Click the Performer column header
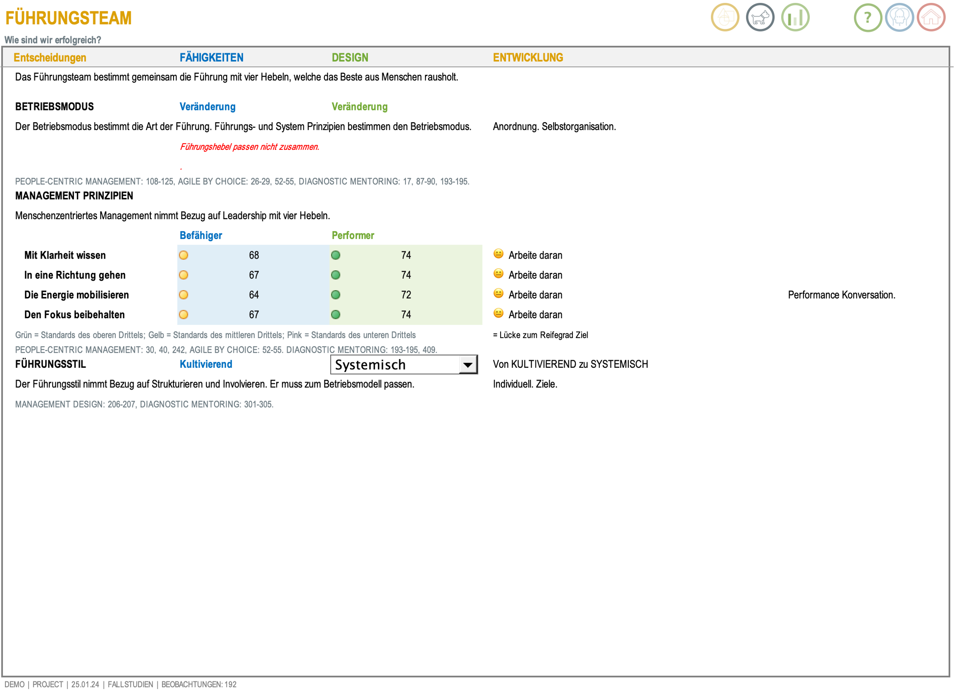 point(353,236)
